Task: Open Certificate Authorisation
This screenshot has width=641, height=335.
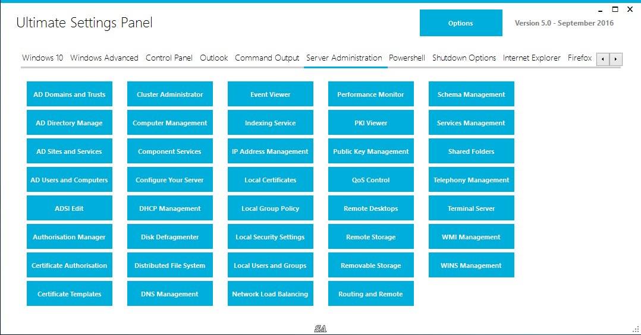Action: 70,265
